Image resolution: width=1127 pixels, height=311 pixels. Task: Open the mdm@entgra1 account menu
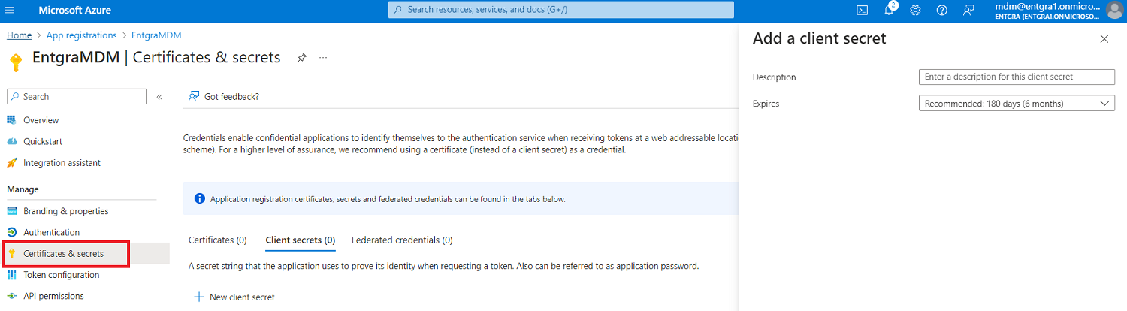click(1058, 11)
